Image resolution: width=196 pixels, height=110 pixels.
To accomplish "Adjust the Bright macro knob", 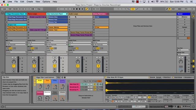I will tap(40, 86).
